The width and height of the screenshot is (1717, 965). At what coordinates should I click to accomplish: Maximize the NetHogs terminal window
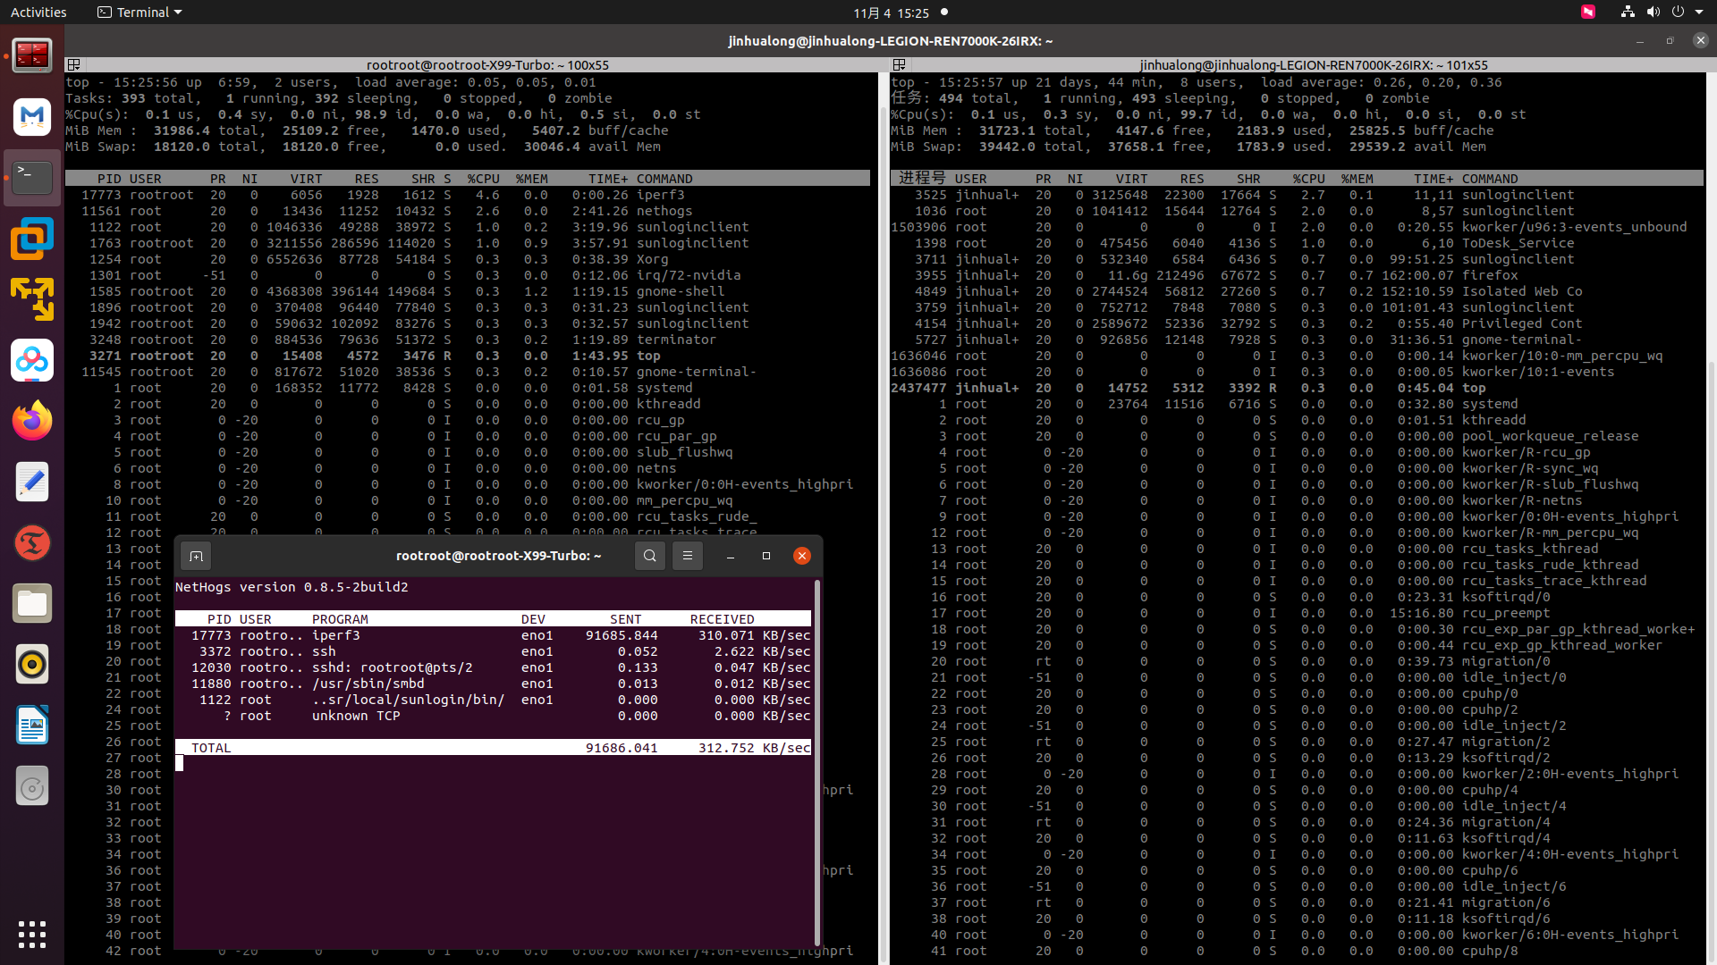coord(766,556)
